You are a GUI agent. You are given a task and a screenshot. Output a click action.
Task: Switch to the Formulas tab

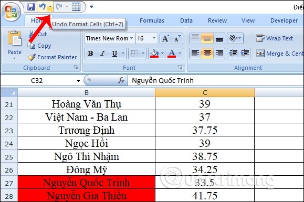(x=152, y=20)
